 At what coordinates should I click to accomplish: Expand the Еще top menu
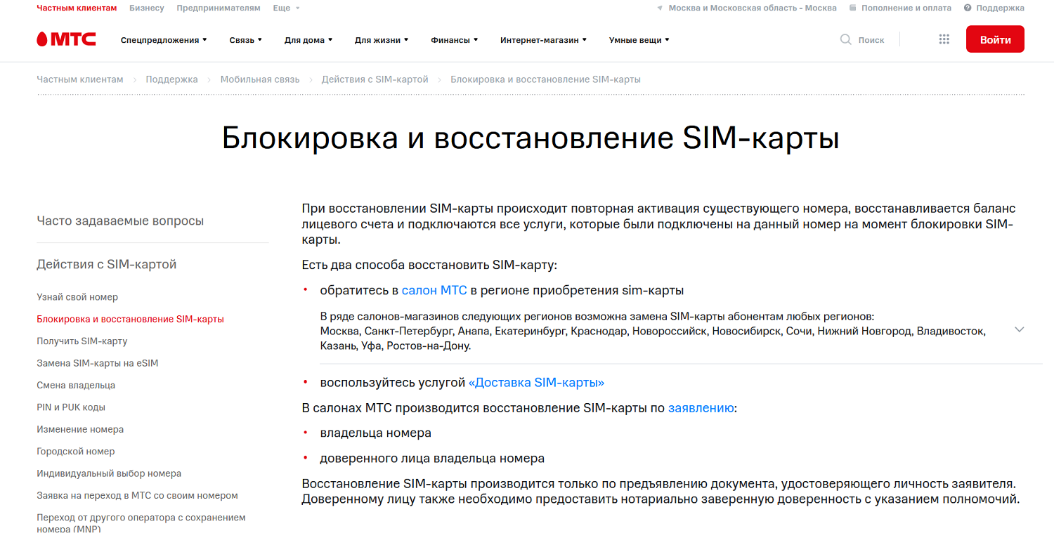click(286, 8)
